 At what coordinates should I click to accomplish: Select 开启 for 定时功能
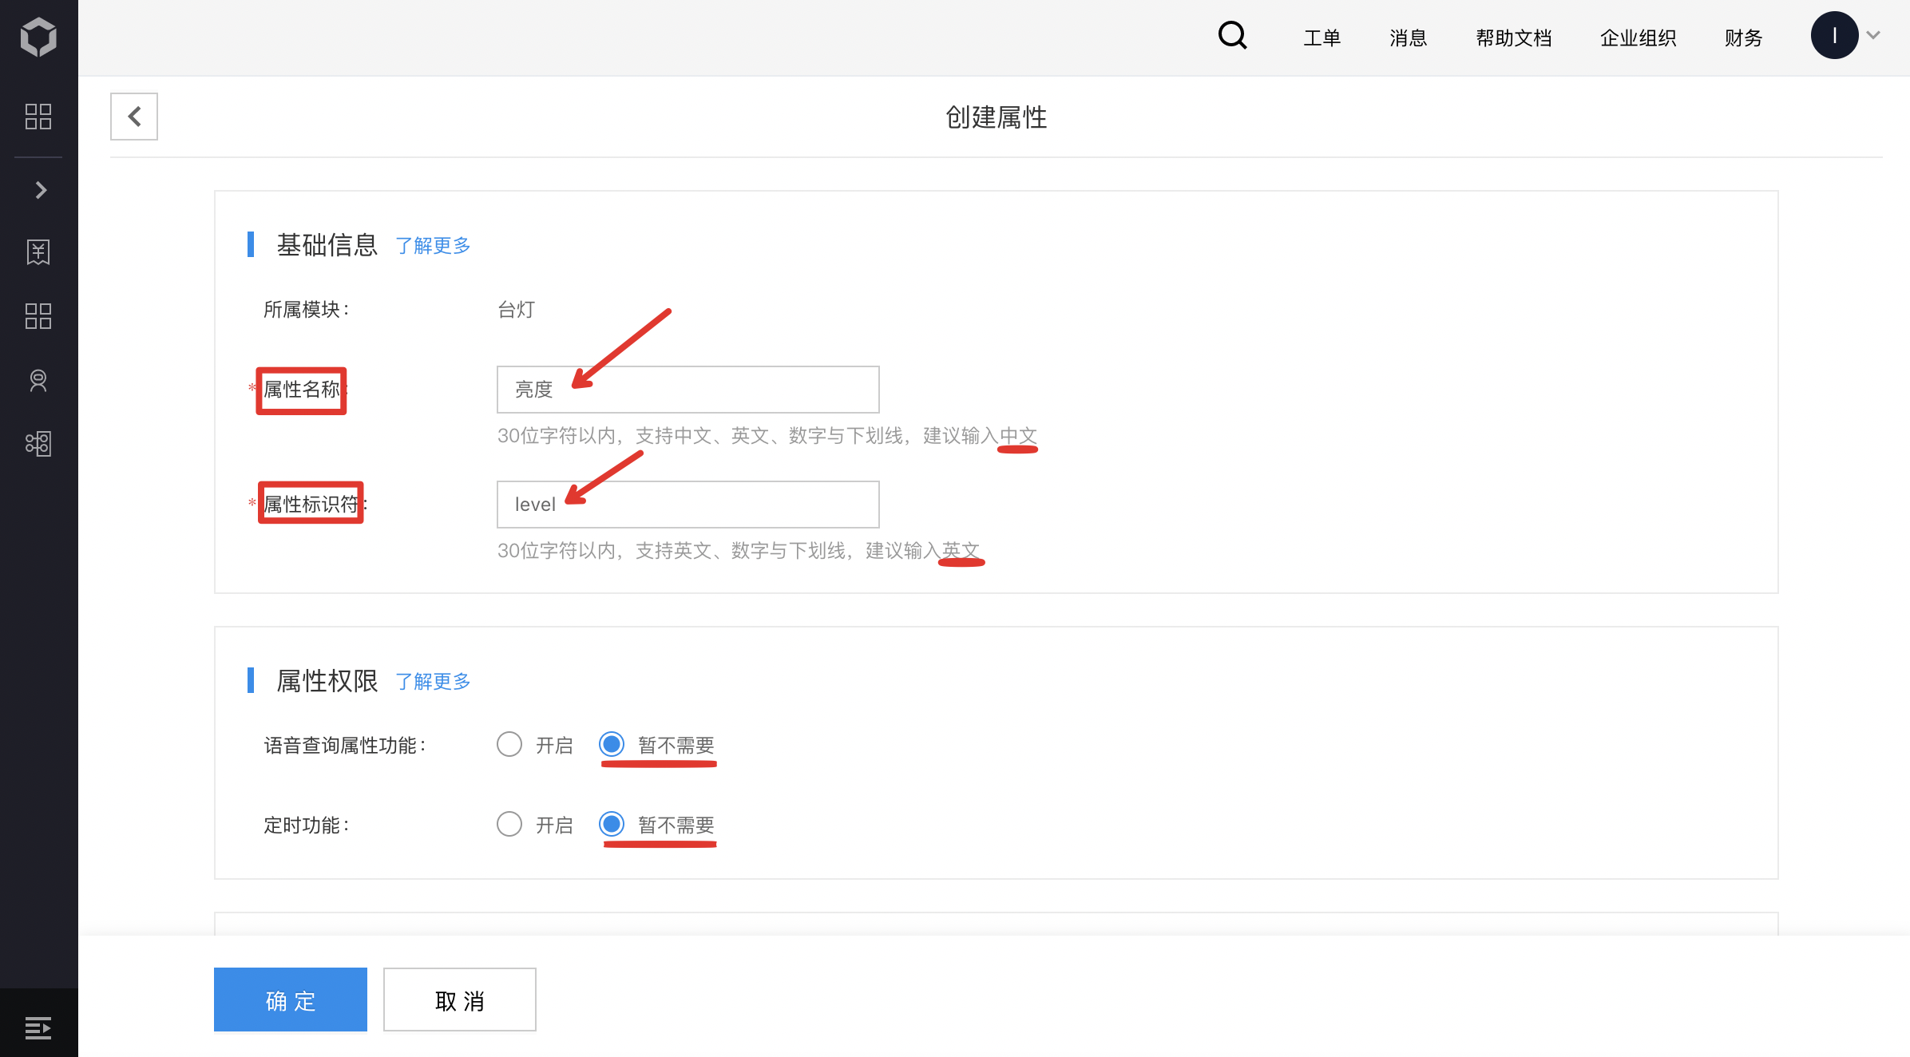pyautogui.click(x=509, y=824)
